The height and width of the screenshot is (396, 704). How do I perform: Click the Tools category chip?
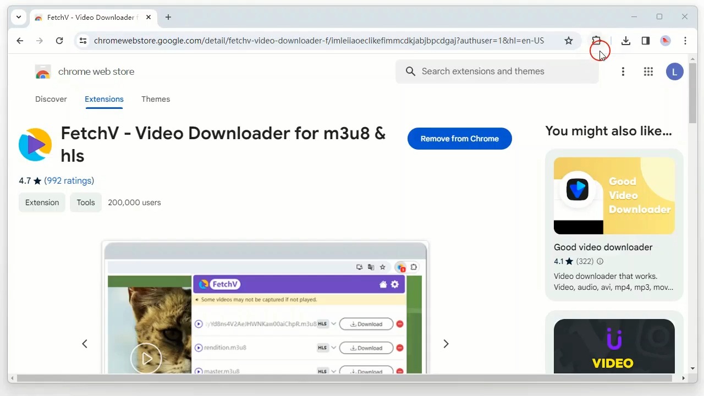point(86,202)
